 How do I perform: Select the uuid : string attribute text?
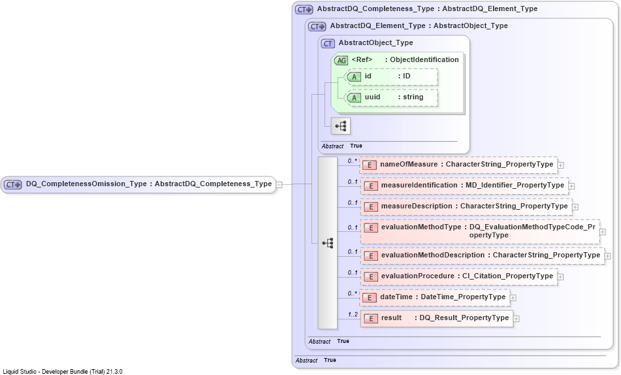click(x=394, y=97)
